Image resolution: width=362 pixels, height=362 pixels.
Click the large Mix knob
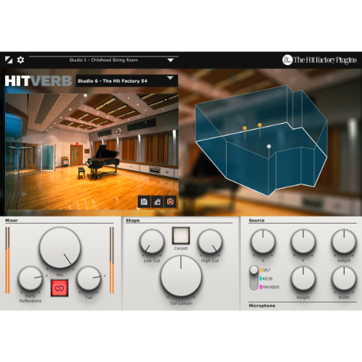[60, 248]
